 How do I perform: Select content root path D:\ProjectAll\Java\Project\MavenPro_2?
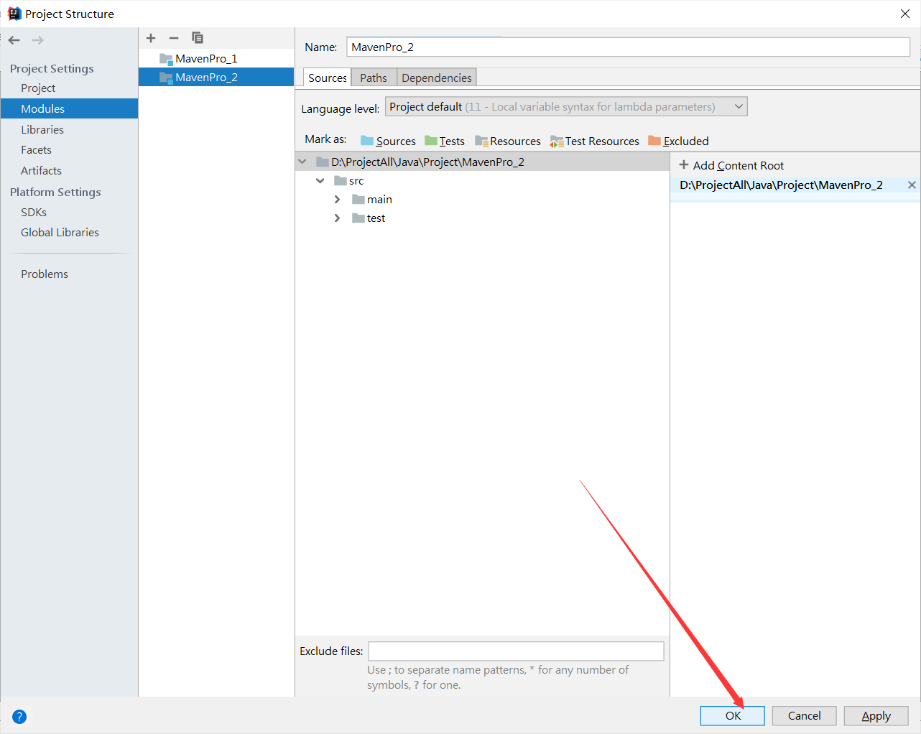(781, 185)
